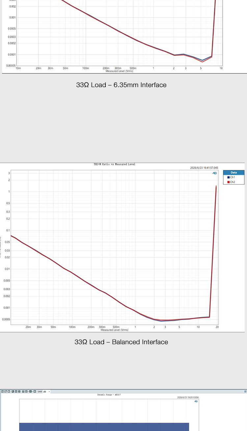Click the edit pencil icon in Dynamic Range toolbar

point(6,391)
